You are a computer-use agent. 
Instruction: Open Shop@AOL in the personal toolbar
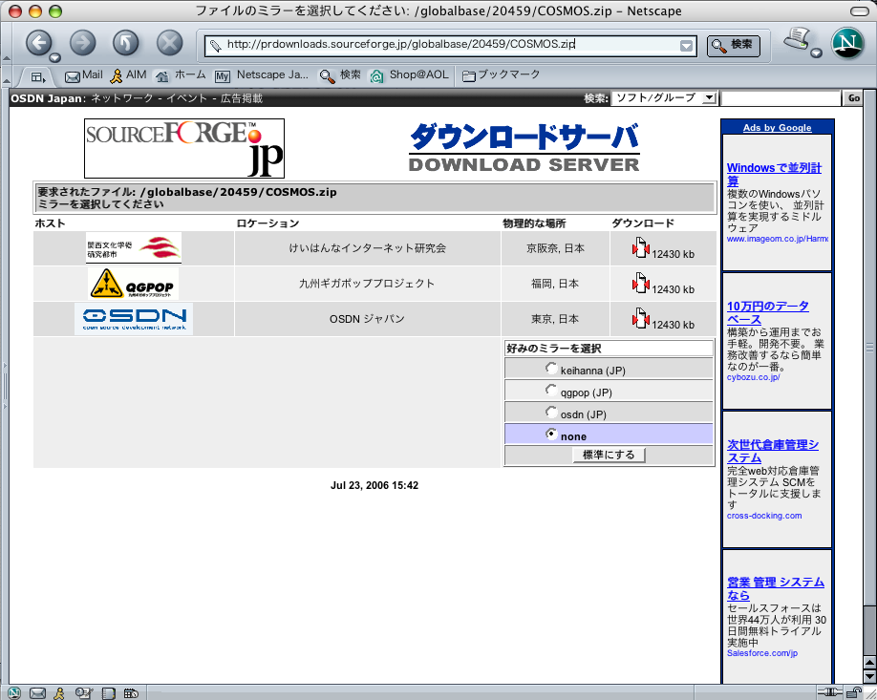point(409,75)
